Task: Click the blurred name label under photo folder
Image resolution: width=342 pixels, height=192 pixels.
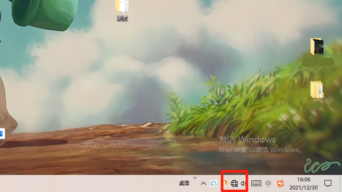Action: [318, 62]
